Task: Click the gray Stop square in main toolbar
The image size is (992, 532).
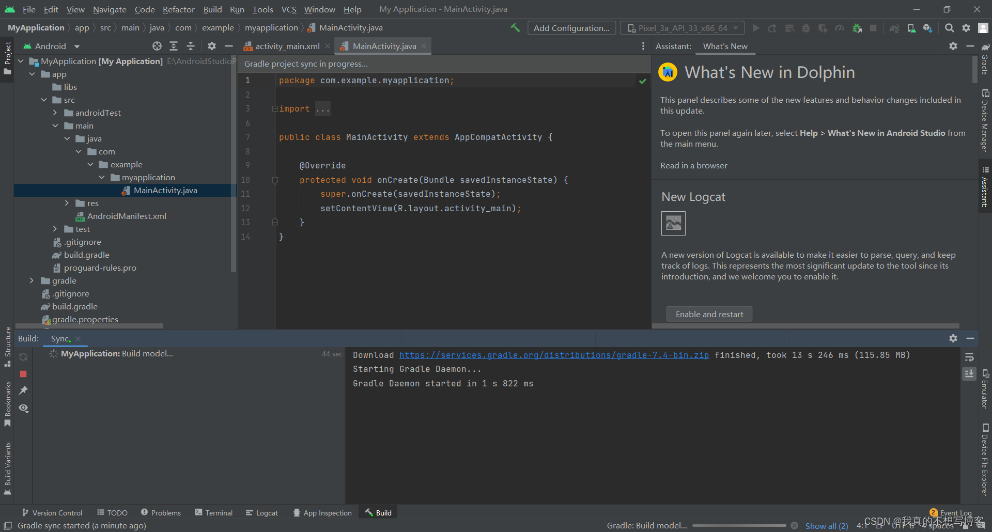Action: tap(873, 28)
